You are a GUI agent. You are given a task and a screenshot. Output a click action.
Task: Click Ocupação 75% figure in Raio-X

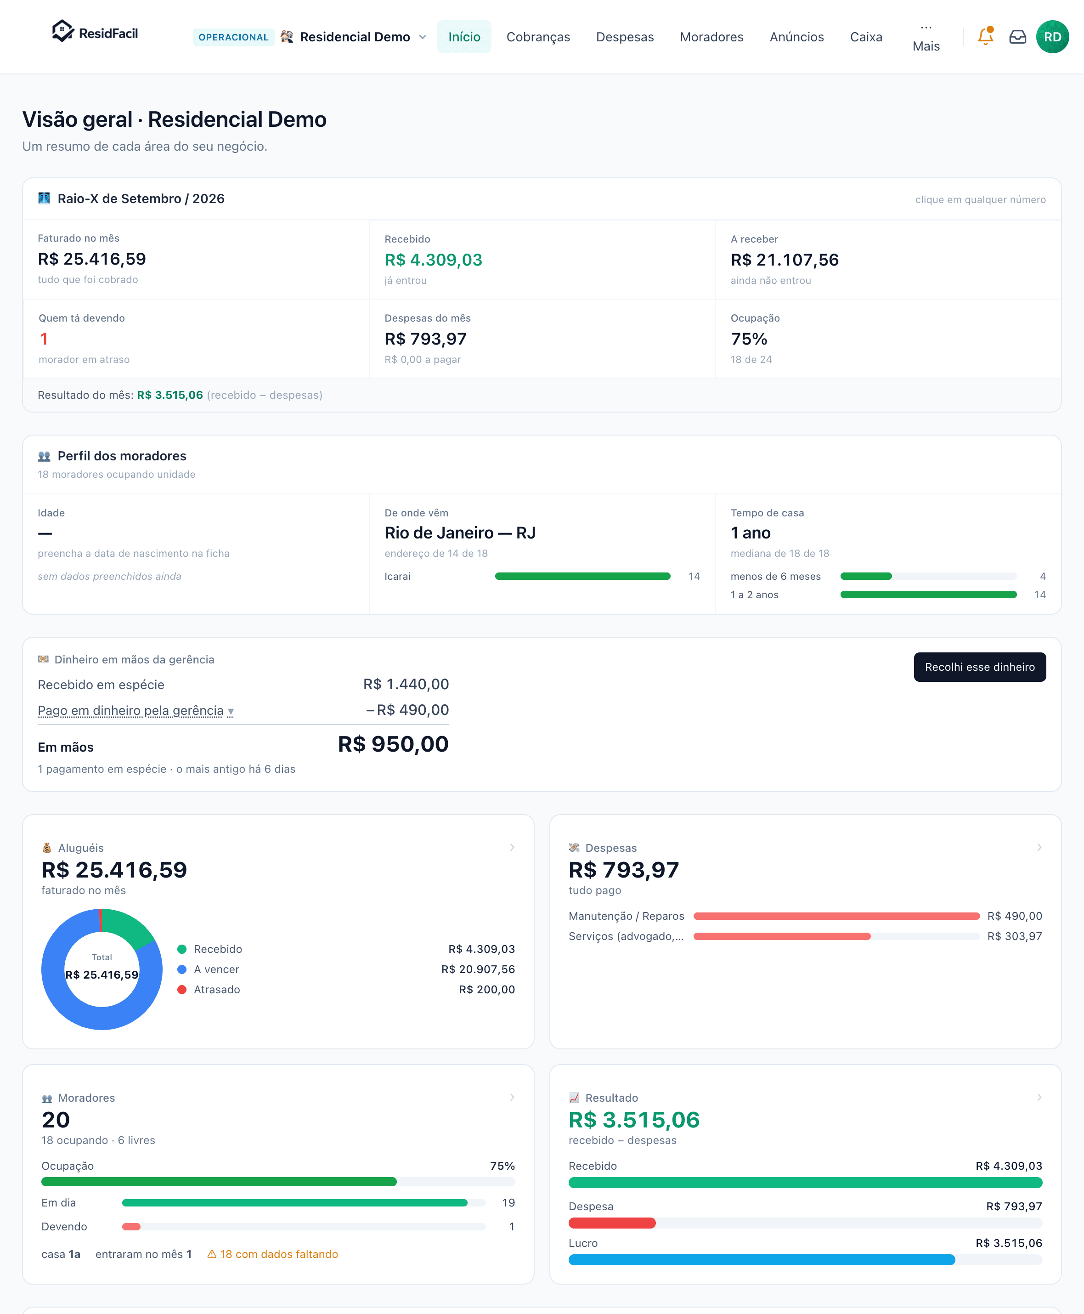749,339
